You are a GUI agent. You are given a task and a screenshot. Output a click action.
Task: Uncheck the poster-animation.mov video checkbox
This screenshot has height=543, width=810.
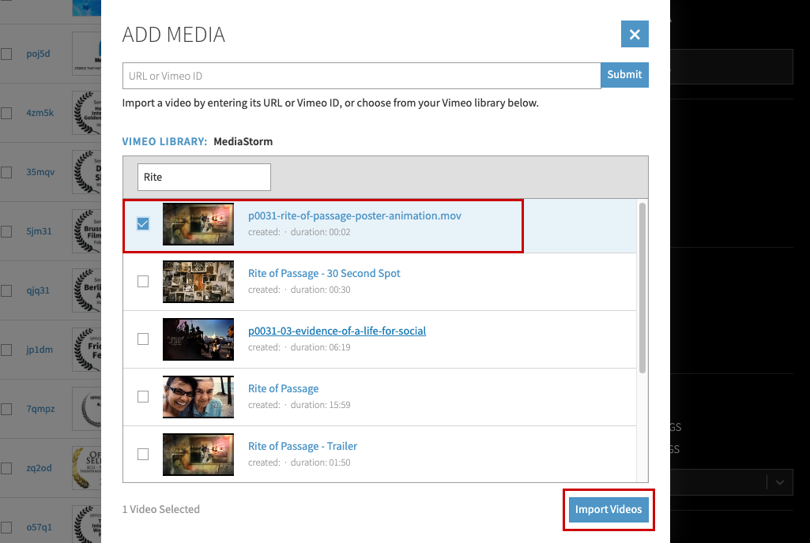(143, 224)
